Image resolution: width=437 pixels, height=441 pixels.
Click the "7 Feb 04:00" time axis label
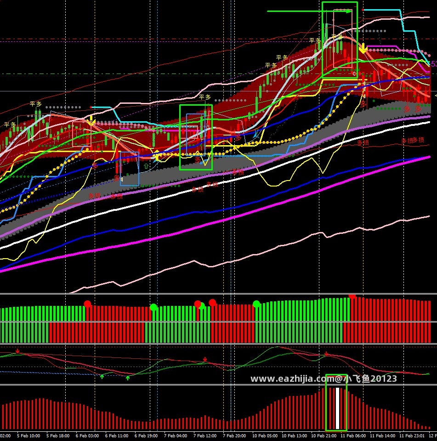[x=176, y=435]
